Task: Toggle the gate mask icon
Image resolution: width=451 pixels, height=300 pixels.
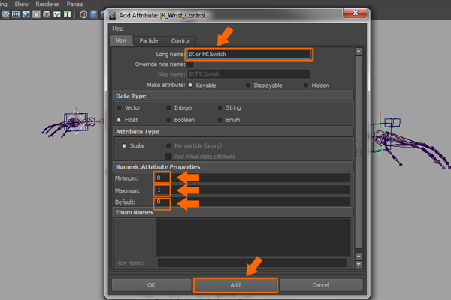Action: click(x=36, y=14)
